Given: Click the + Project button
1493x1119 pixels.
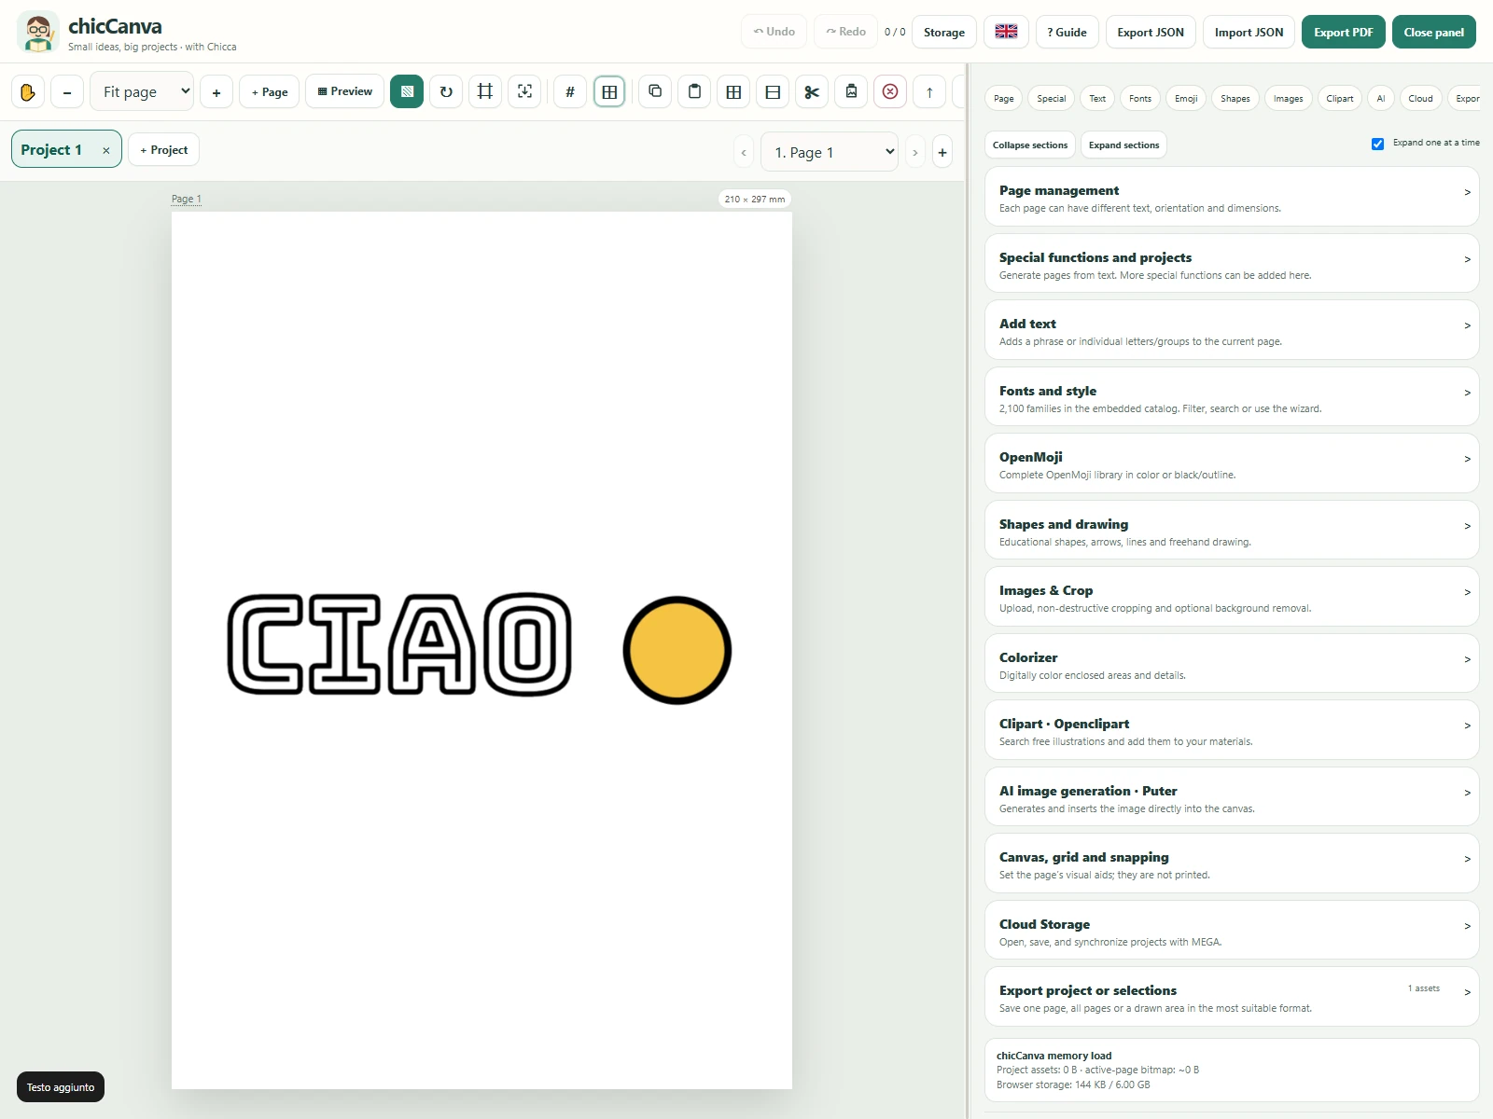Looking at the screenshot, I should pos(163,150).
